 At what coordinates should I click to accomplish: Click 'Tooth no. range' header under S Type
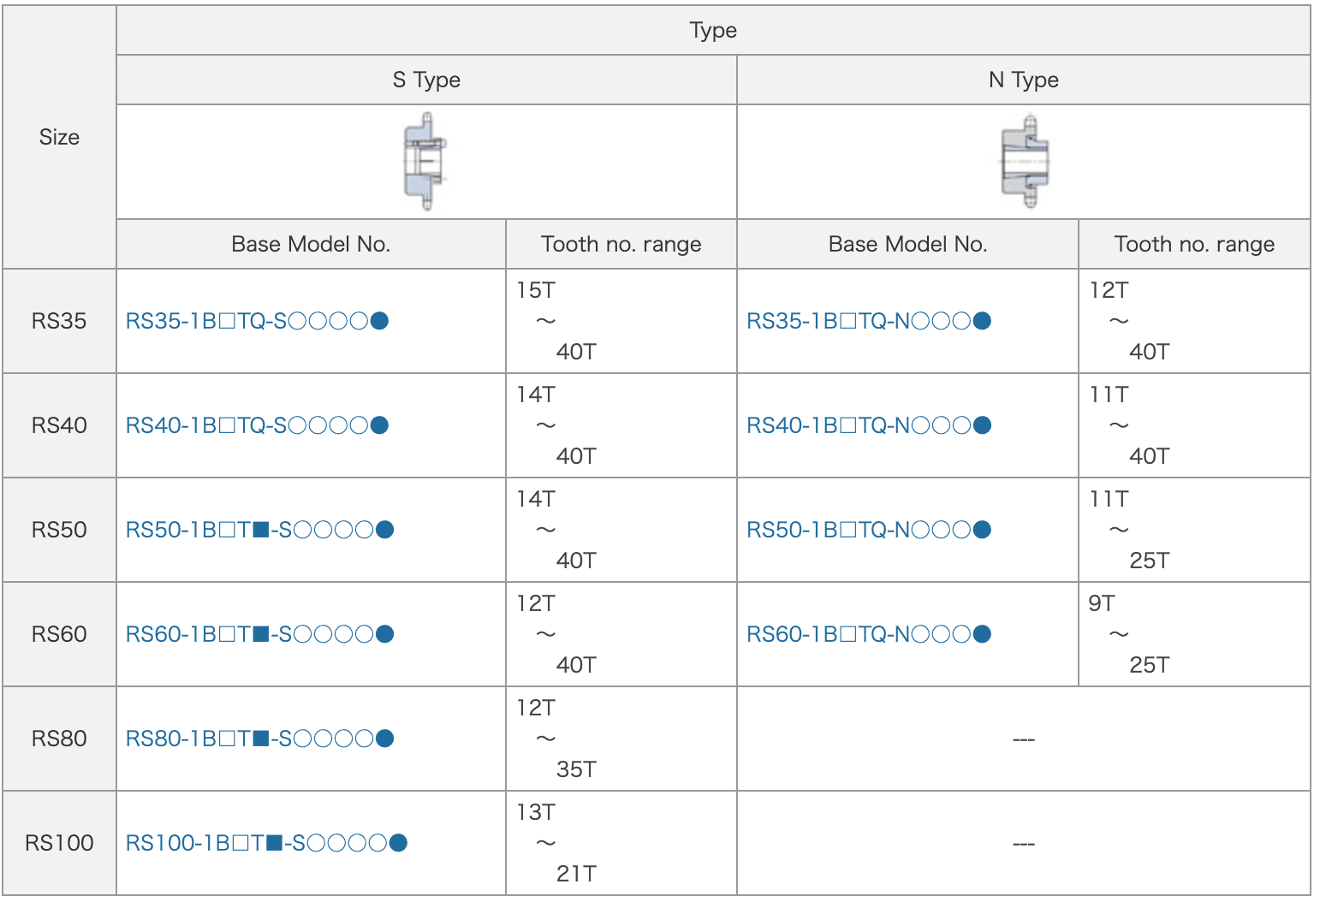point(621,244)
